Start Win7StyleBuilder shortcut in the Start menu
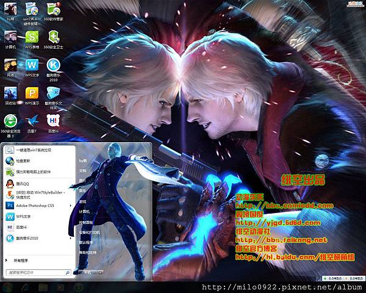 (39, 195)
